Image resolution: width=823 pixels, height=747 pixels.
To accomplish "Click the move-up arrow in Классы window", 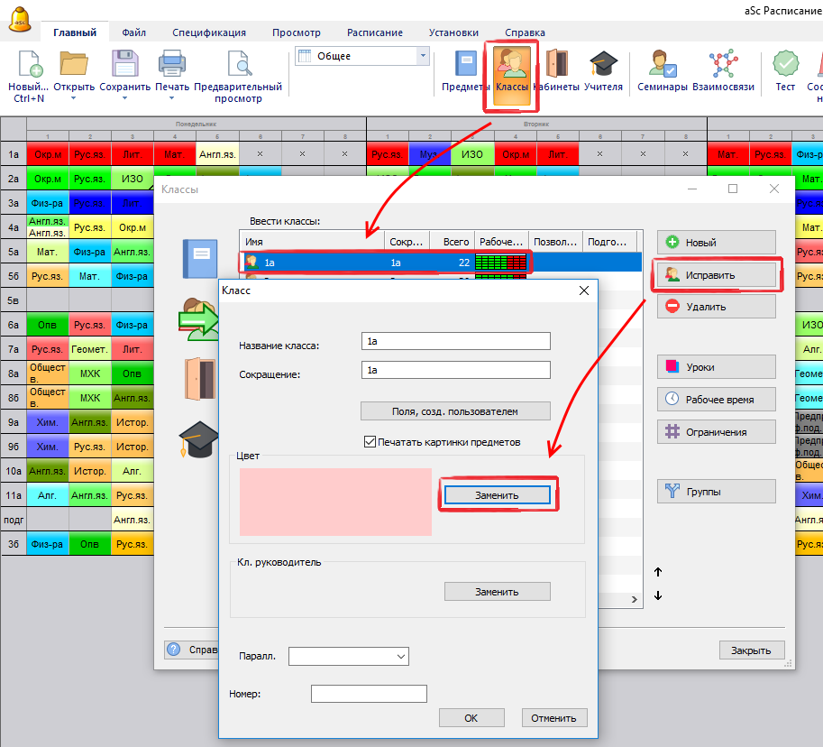I will click(657, 572).
